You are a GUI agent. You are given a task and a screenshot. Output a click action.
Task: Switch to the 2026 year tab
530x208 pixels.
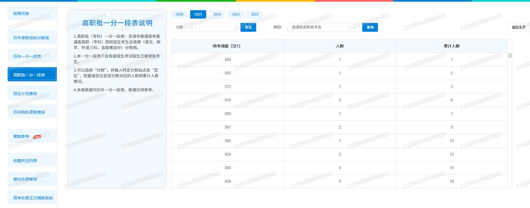click(179, 14)
